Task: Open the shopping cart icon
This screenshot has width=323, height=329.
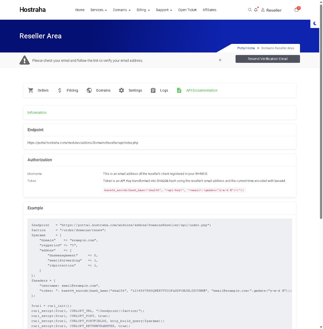Action: coord(296,10)
